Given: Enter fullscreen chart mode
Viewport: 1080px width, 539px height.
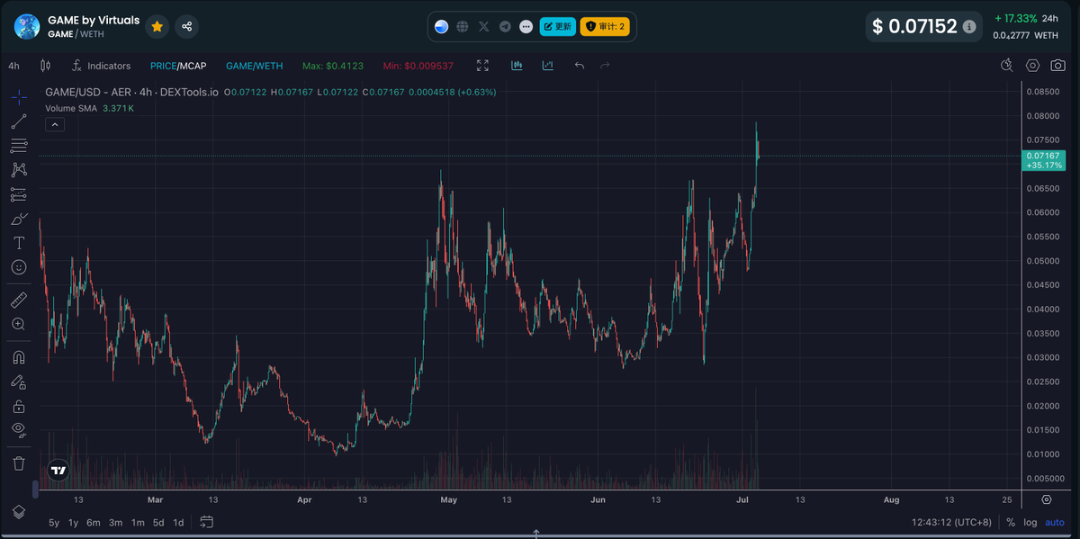Looking at the screenshot, I should (482, 66).
